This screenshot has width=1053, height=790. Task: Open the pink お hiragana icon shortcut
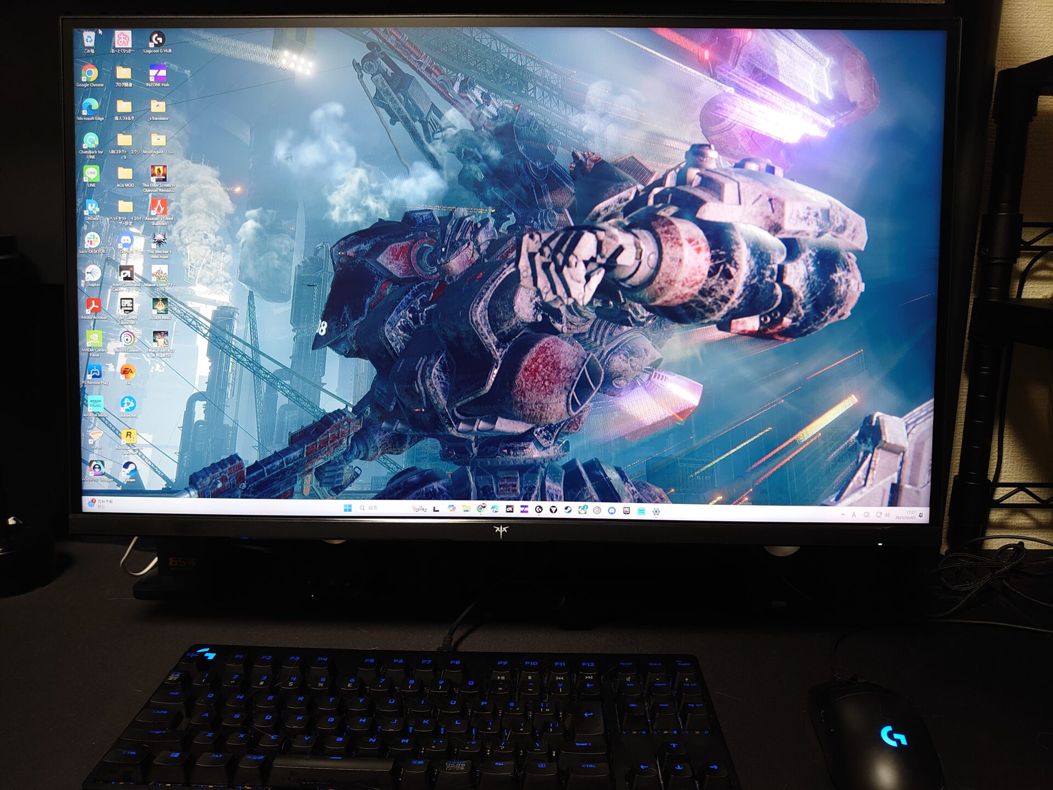pyautogui.click(x=123, y=42)
